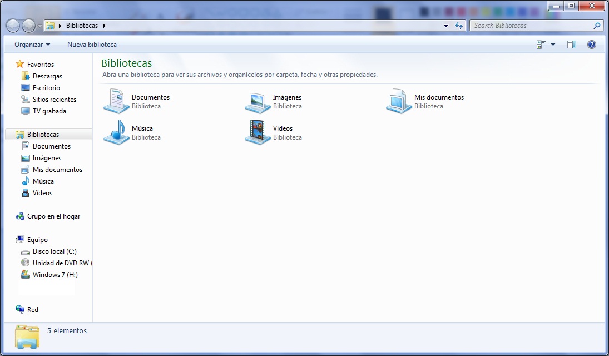The height and width of the screenshot is (356, 609).
Task: Click the refresh icon beside address bar
Action: coord(459,26)
